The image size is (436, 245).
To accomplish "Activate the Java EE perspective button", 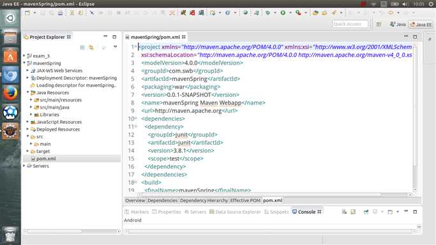I will point(421,24).
